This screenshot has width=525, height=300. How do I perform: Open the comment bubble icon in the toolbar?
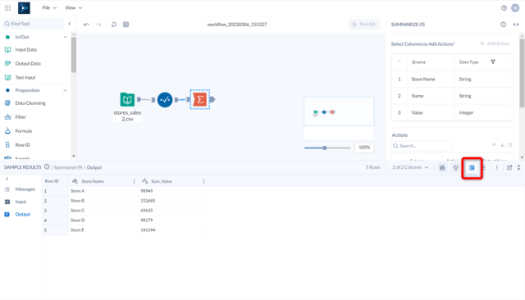(114, 25)
